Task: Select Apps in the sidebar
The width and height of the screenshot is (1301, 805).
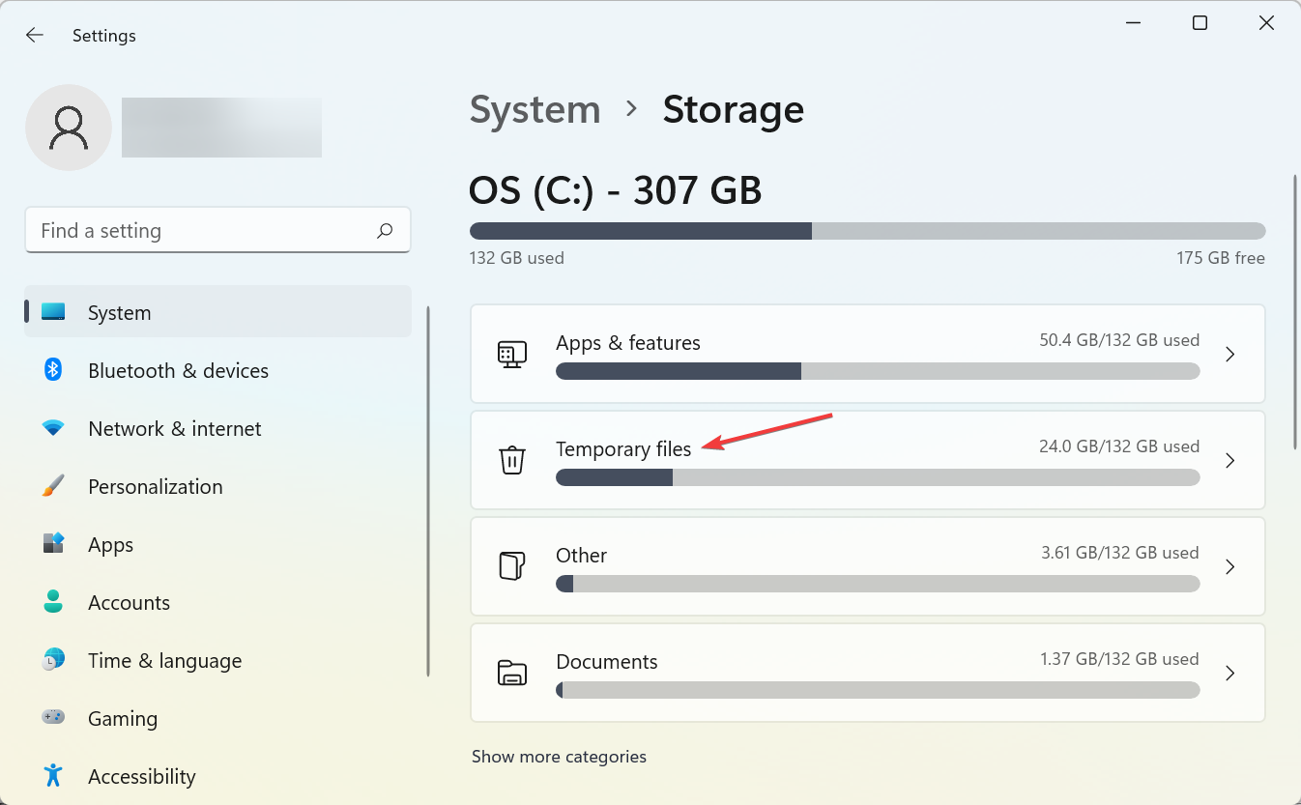Action: (x=110, y=544)
